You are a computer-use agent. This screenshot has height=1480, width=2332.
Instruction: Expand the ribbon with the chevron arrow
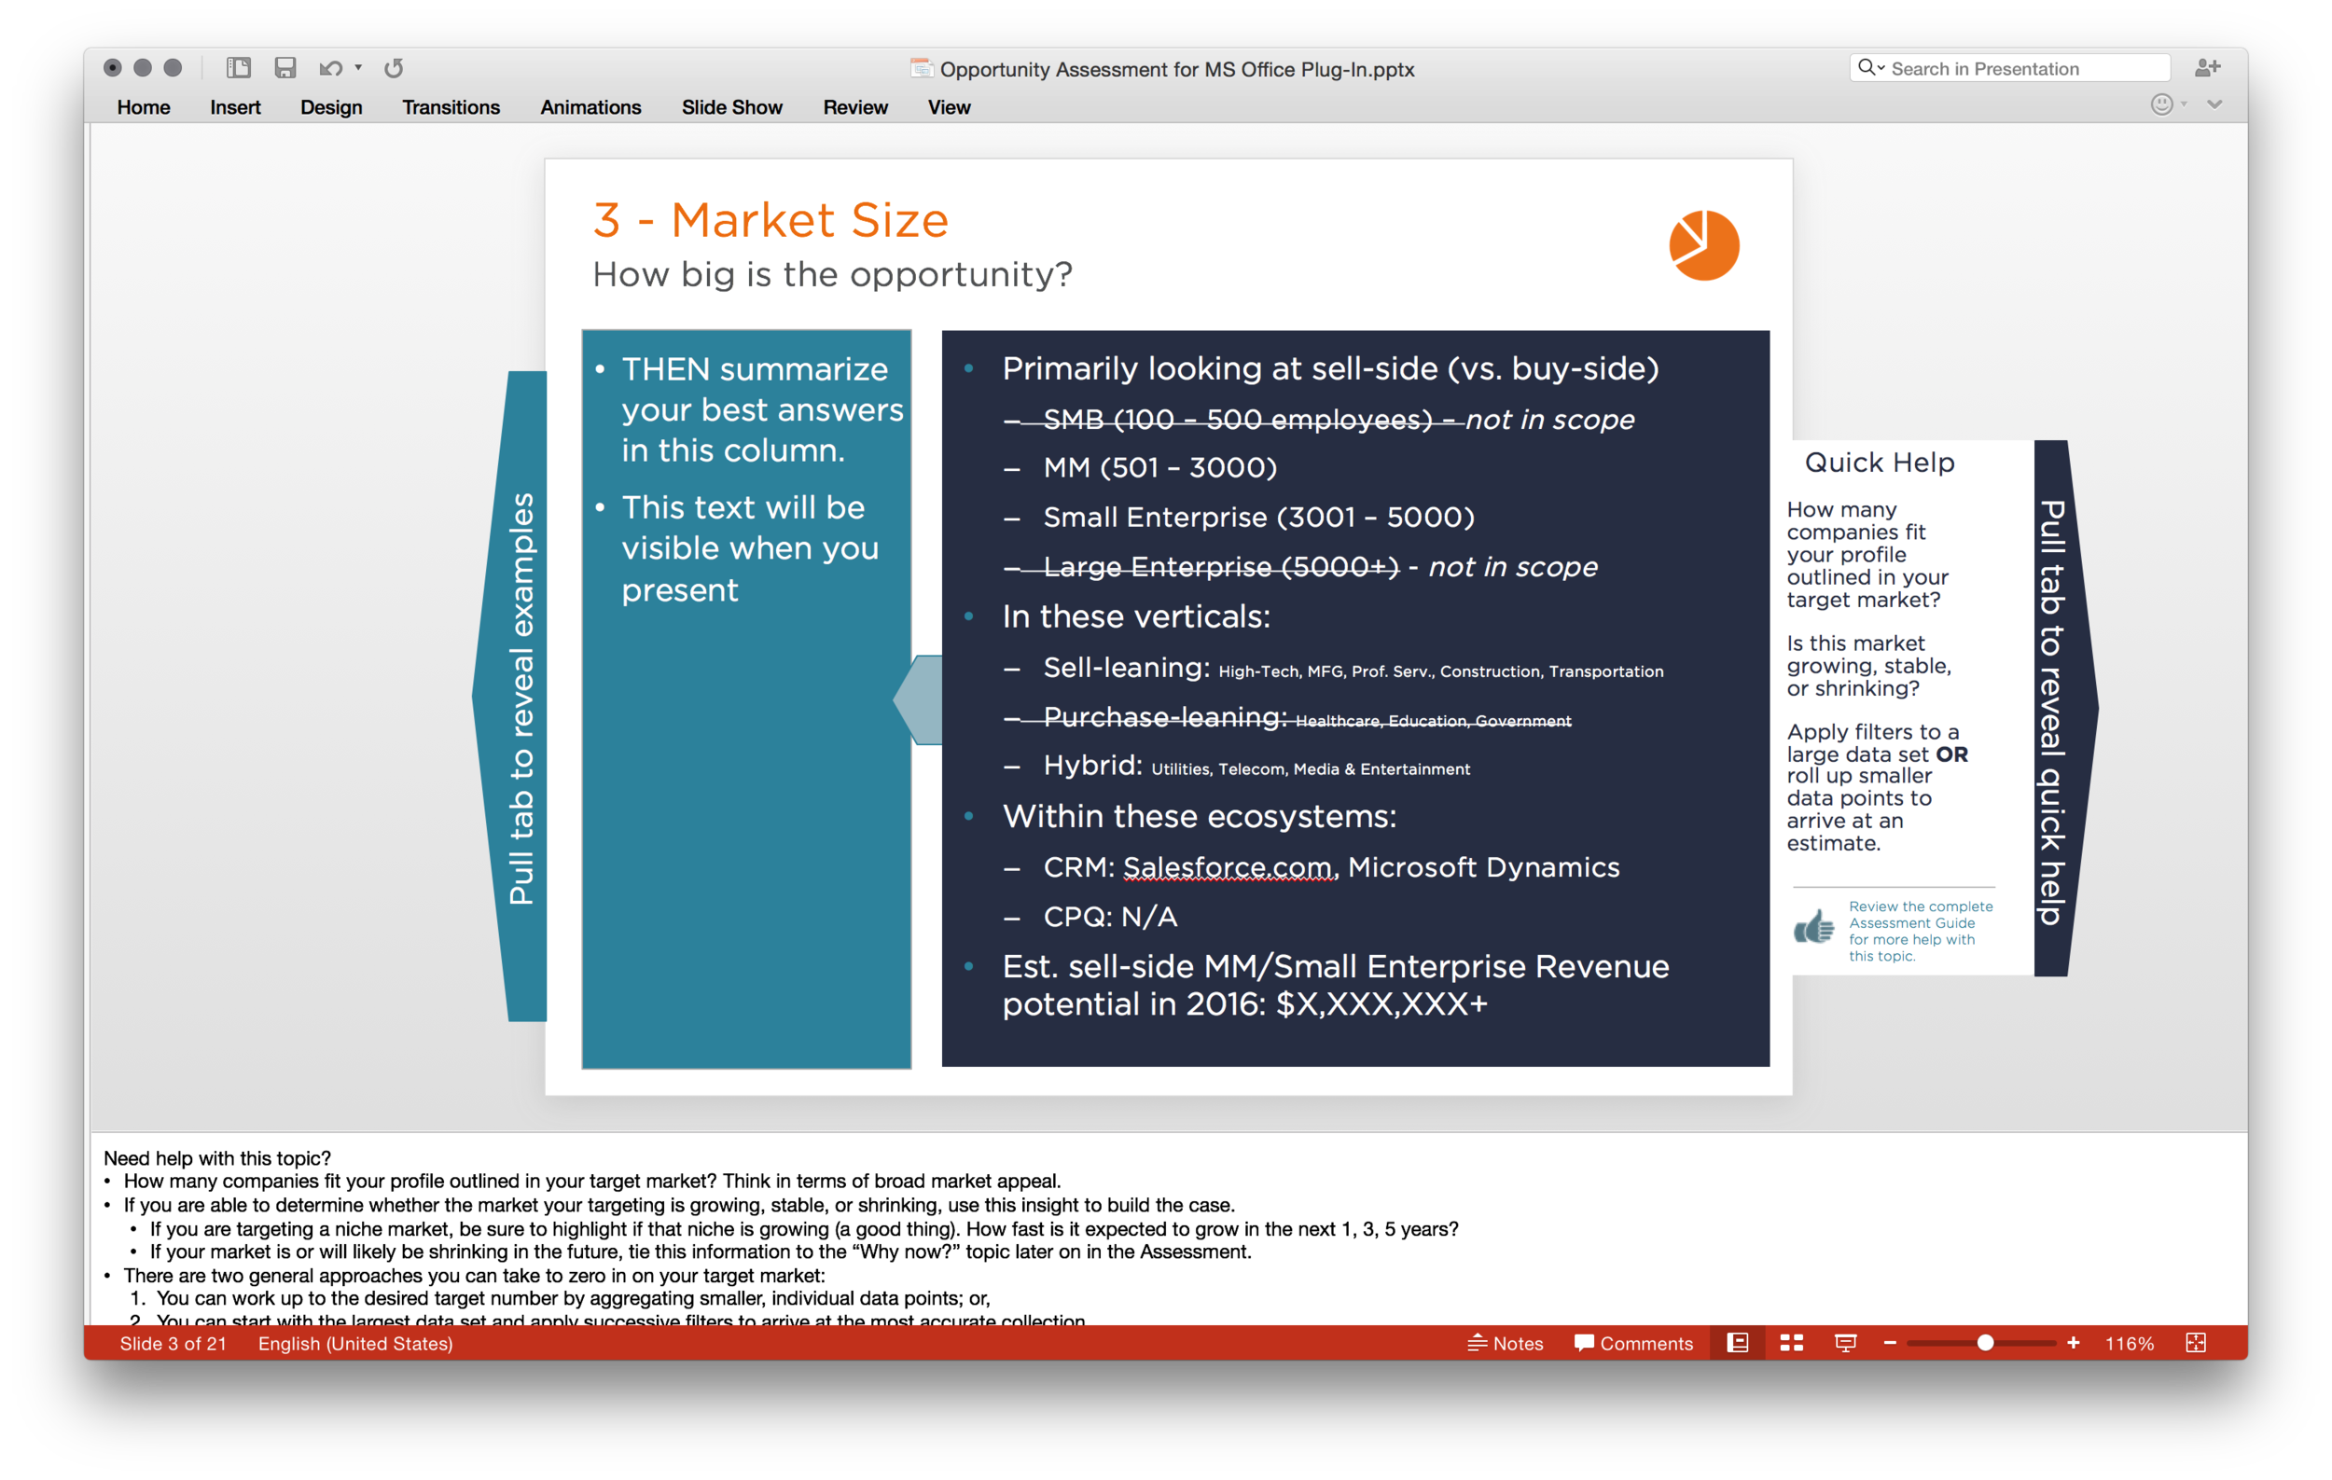[x=2214, y=104]
